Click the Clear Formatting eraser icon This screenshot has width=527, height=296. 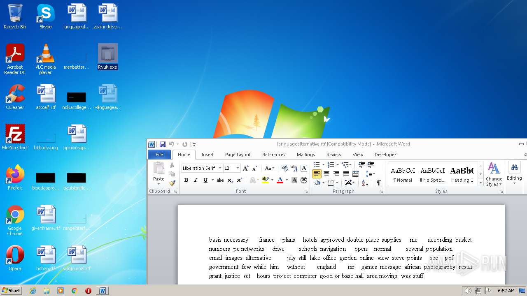coord(285,168)
